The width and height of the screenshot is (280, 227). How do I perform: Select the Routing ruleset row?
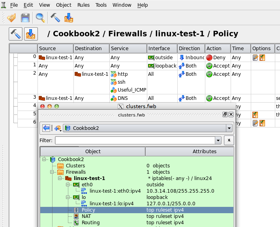click(137, 223)
